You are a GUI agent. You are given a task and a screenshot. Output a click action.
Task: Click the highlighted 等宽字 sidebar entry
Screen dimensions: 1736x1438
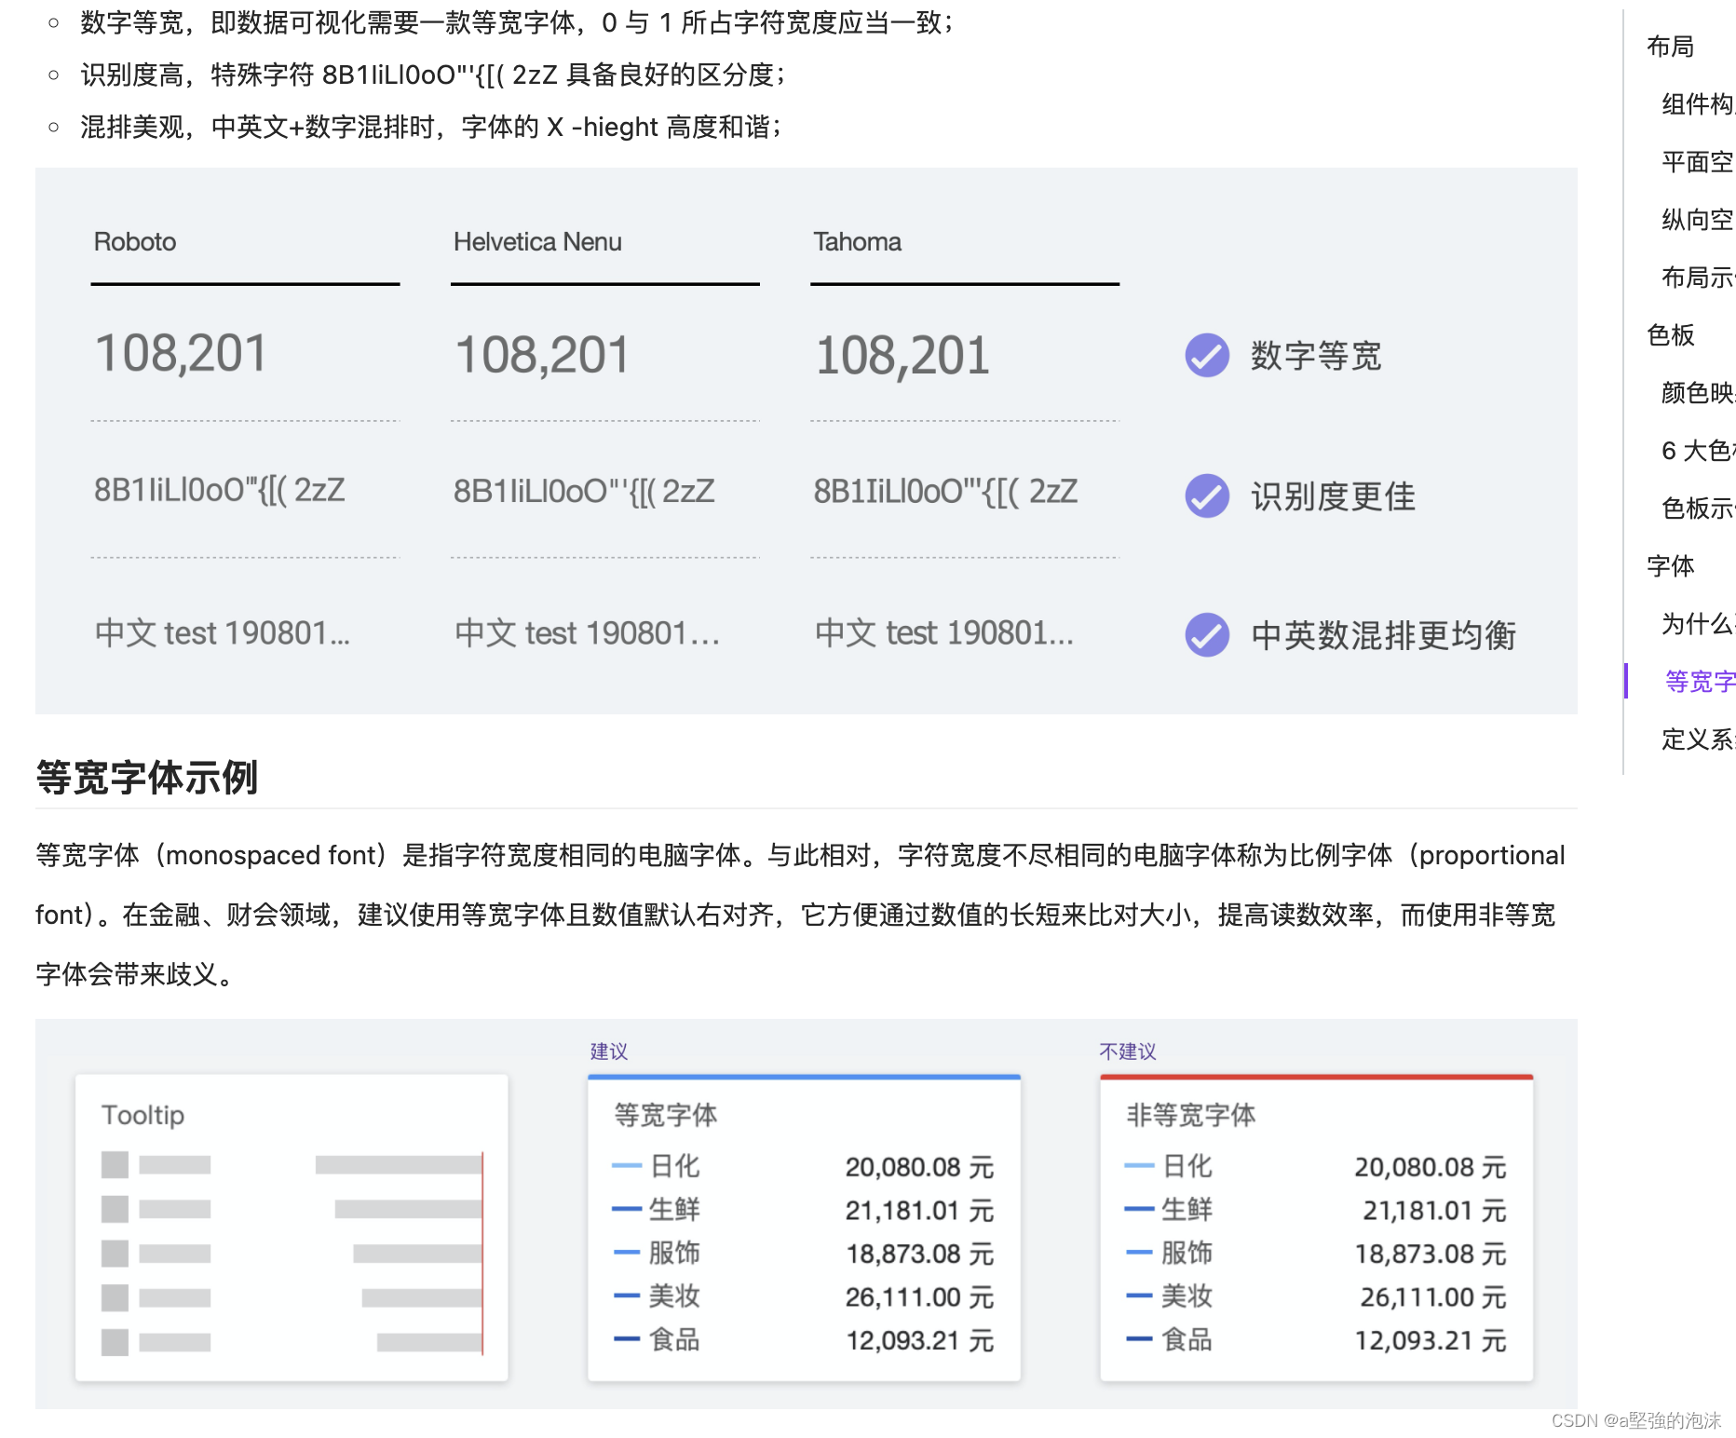tap(1700, 682)
